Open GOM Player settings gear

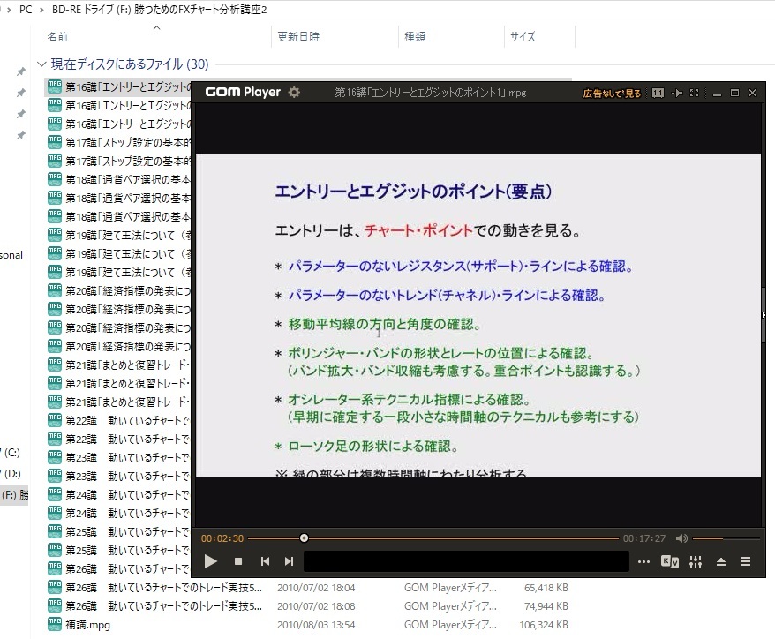[x=294, y=93]
